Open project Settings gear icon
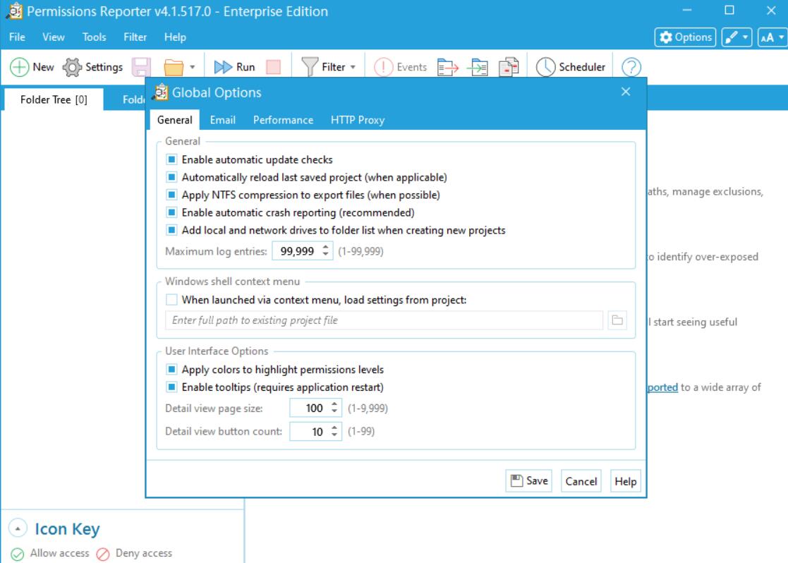 coord(72,67)
